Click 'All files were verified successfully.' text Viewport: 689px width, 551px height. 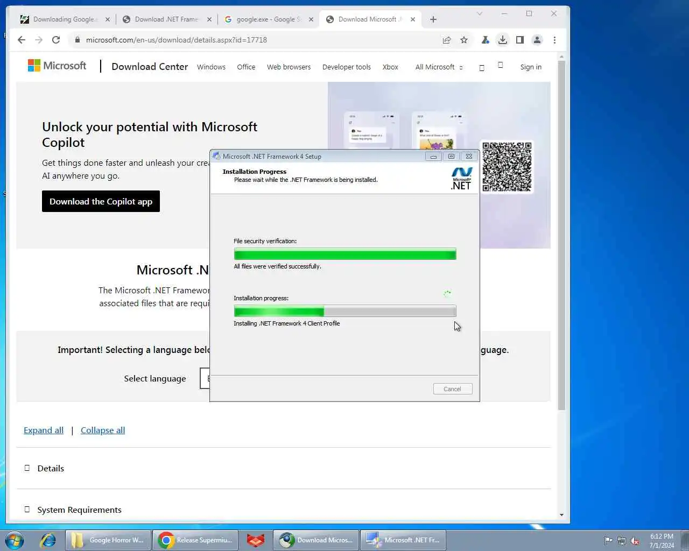point(277,266)
